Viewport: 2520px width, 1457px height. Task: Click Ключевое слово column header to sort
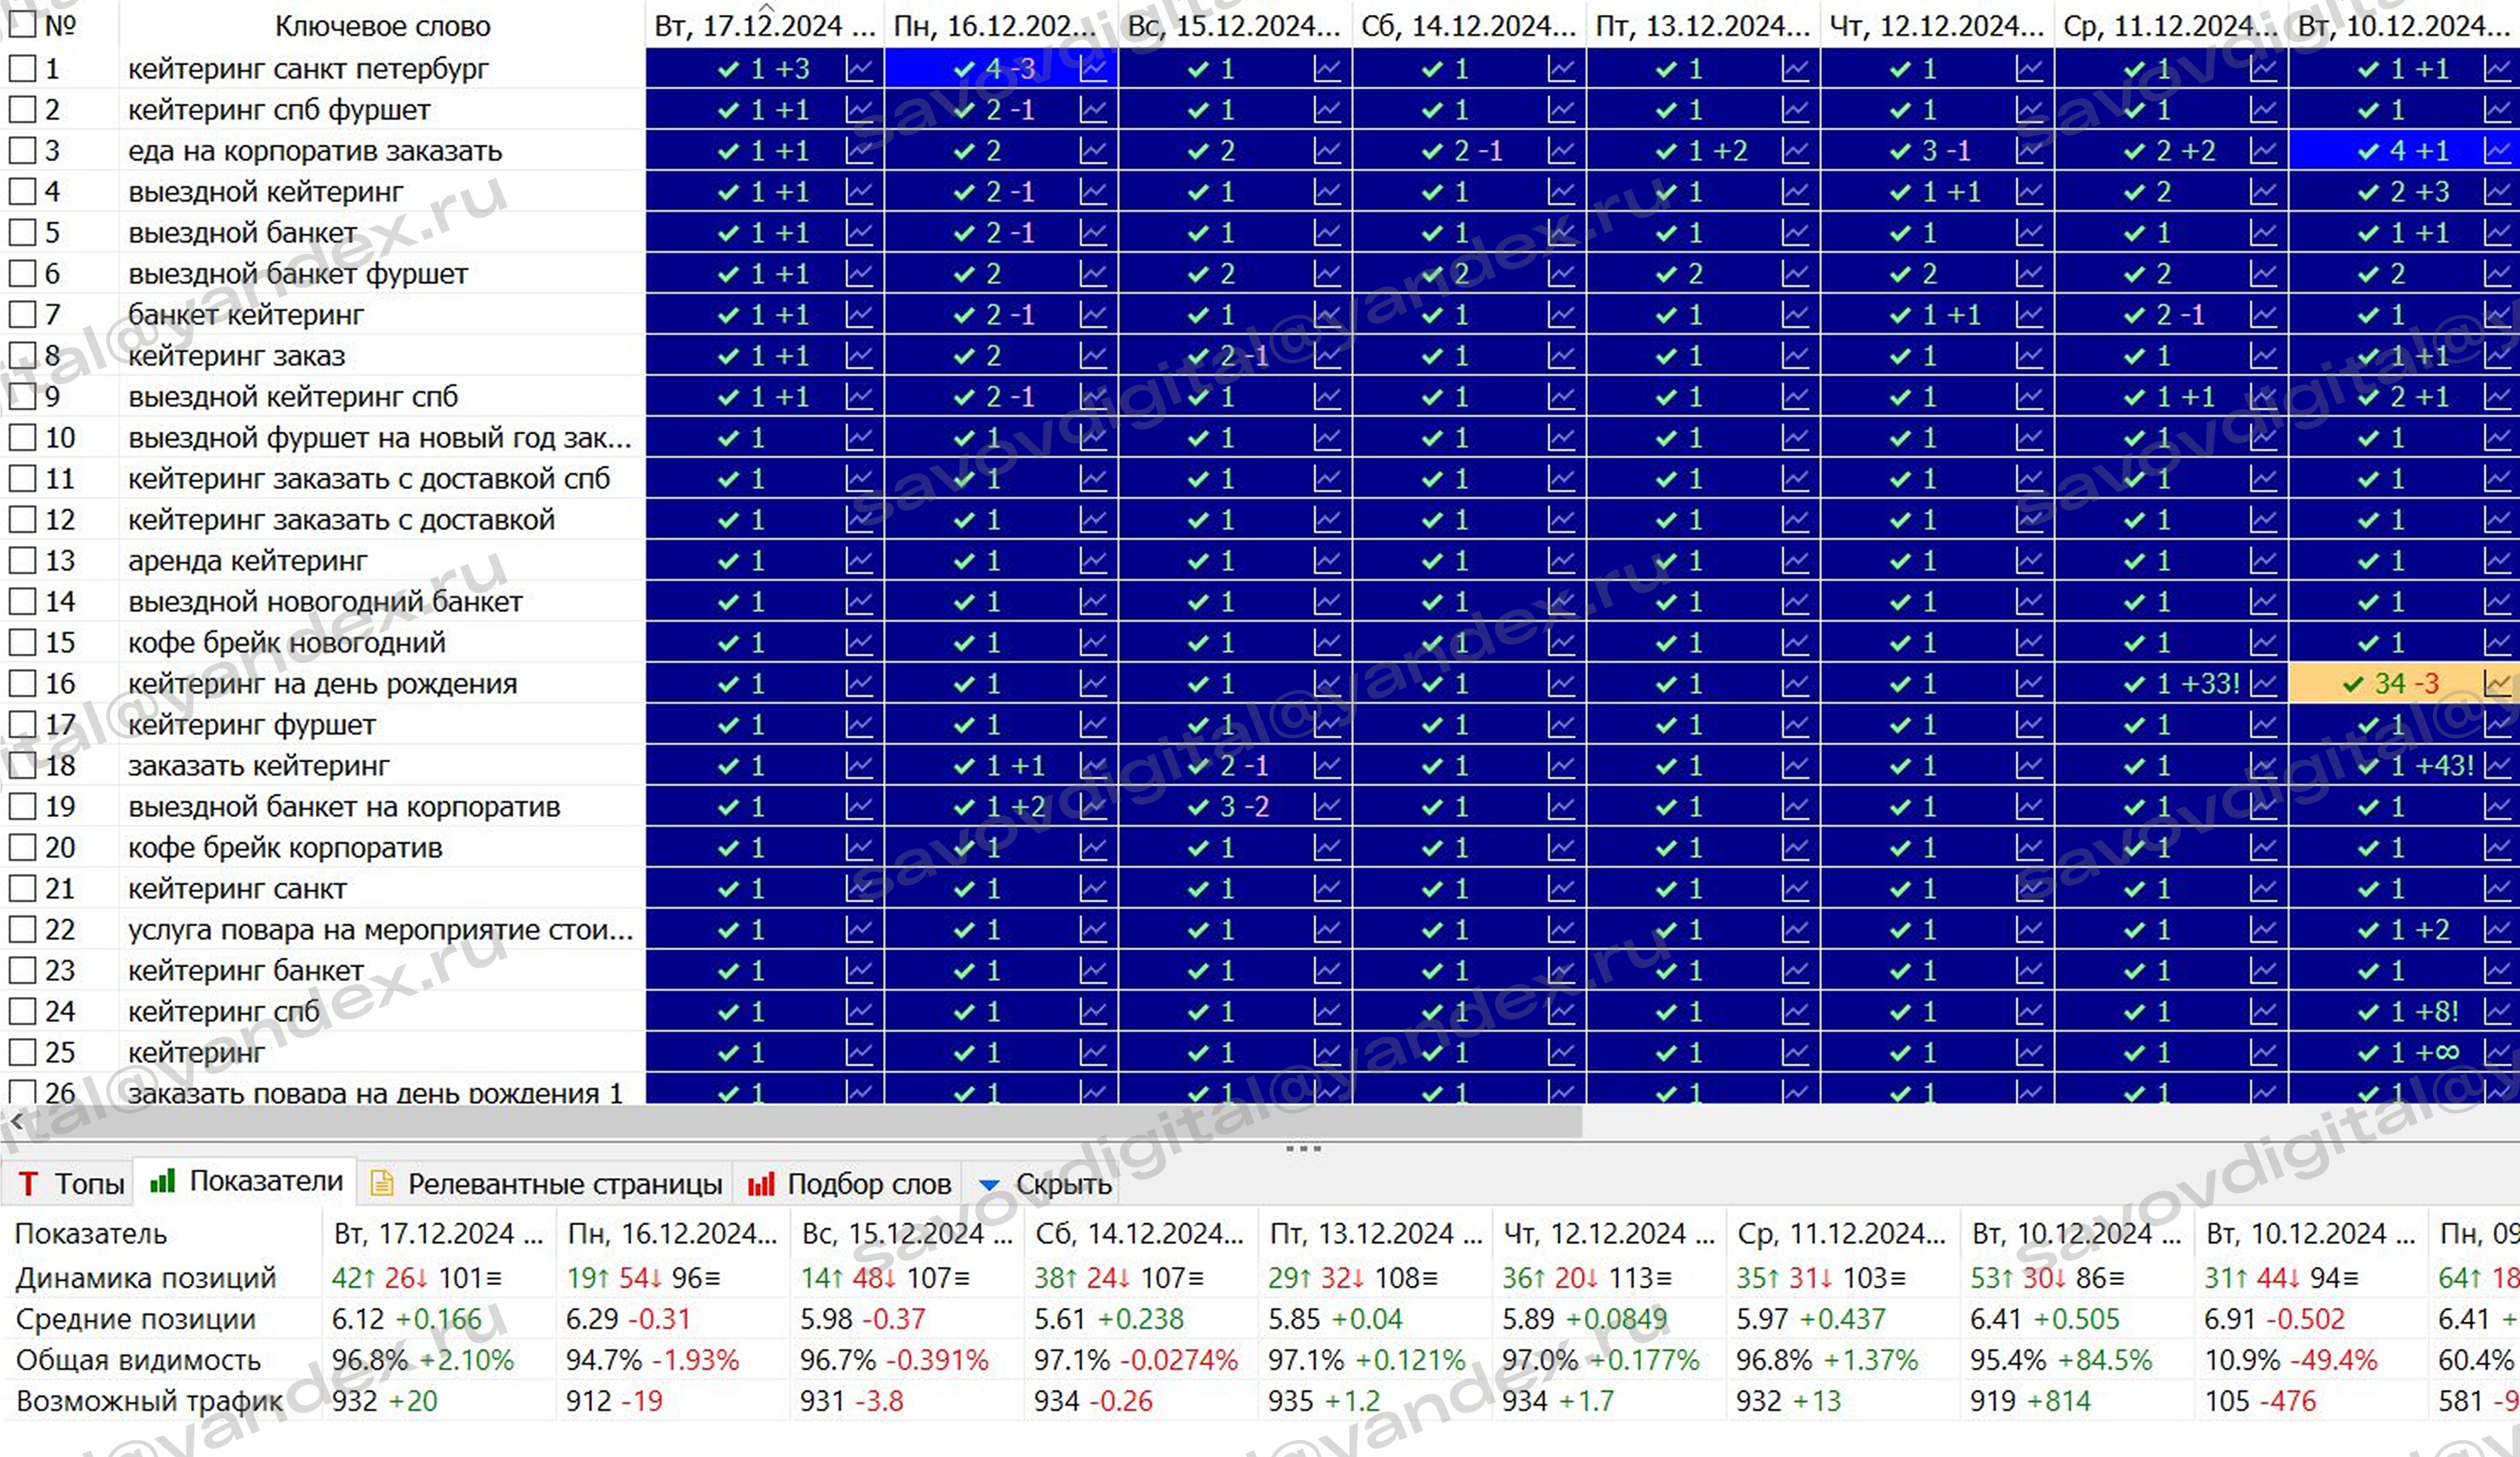coord(382,26)
